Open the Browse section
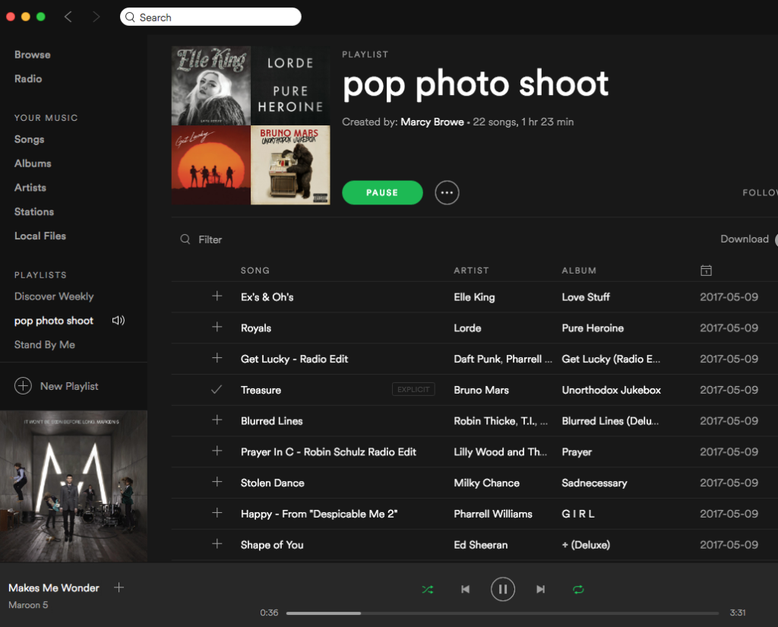778x627 pixels. tap(33, 55)
